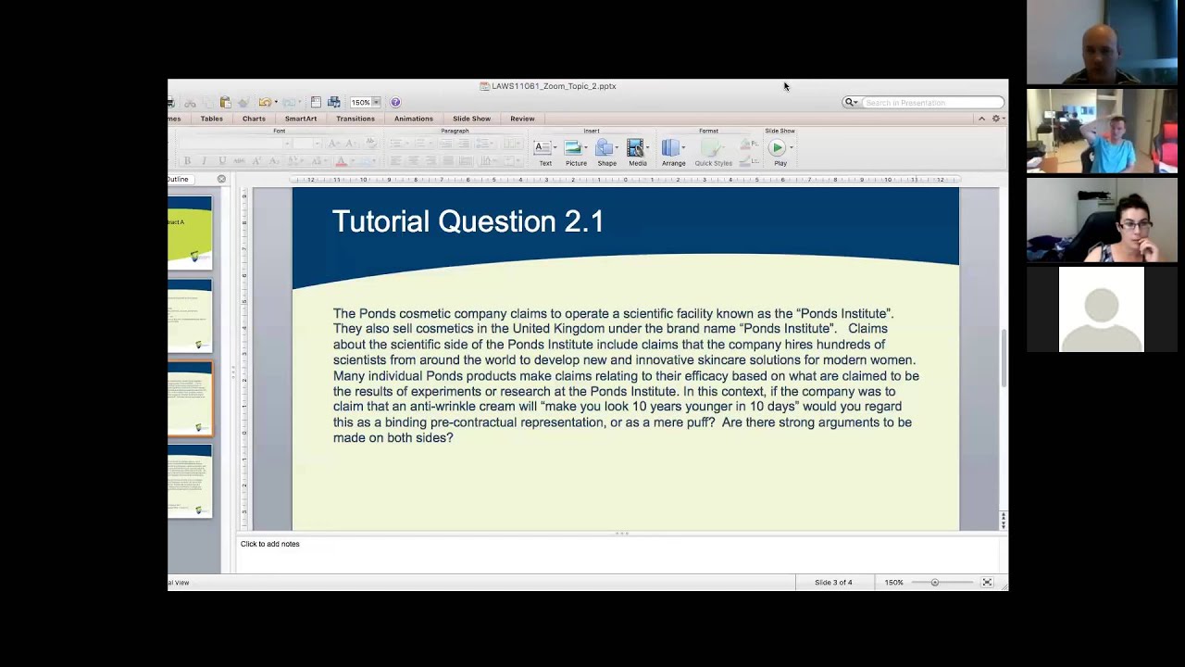Insert Media from the ribbon
Screen dimensions: 1185x667
point(637,154)
